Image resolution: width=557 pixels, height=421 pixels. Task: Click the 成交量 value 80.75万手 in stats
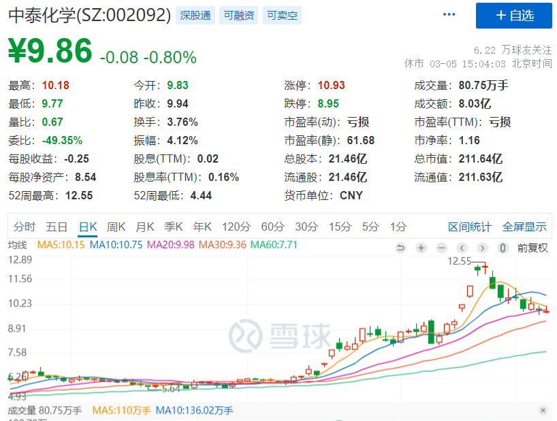[x=483, y=86]
